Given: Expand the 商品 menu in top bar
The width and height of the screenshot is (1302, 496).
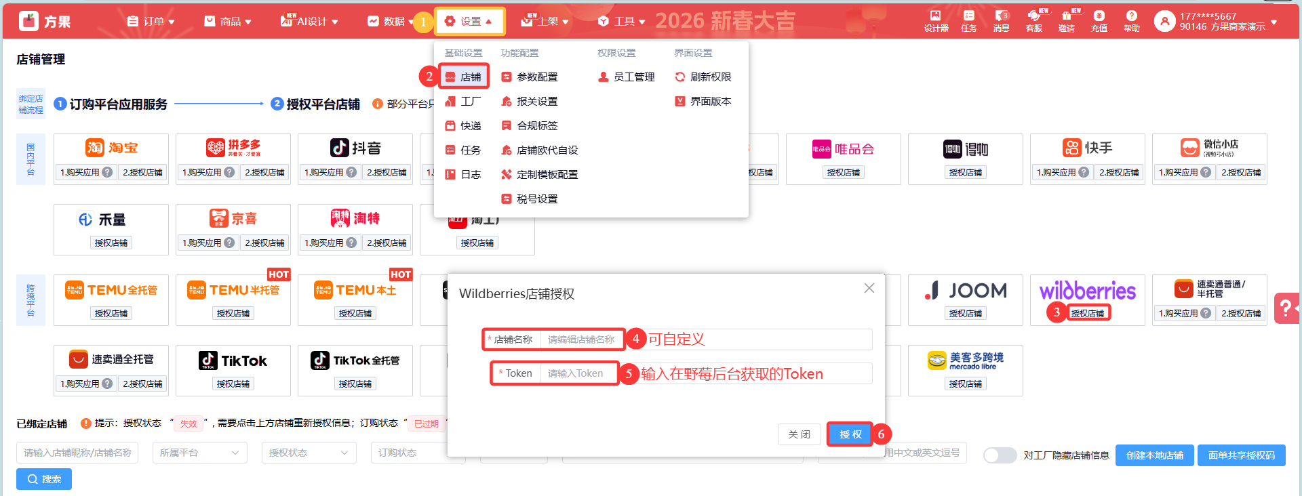Looking at the screenshot, I should [x=228, y=22].
